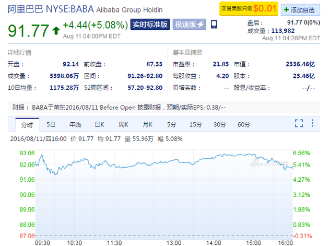Select the 60分 chart tab
Screen dimensions: 329x246
[x=243, y=124]
